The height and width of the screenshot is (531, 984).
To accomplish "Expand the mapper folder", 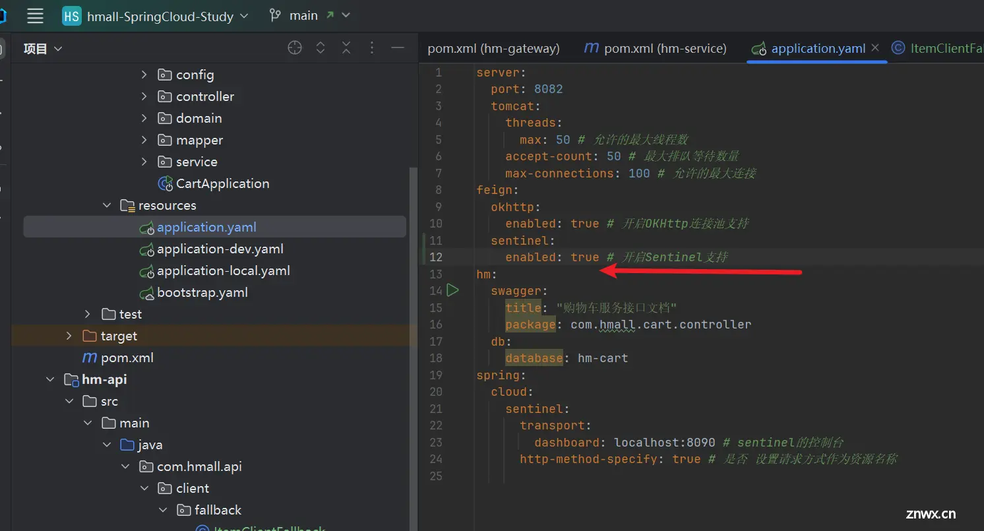I will pos(144,140).
